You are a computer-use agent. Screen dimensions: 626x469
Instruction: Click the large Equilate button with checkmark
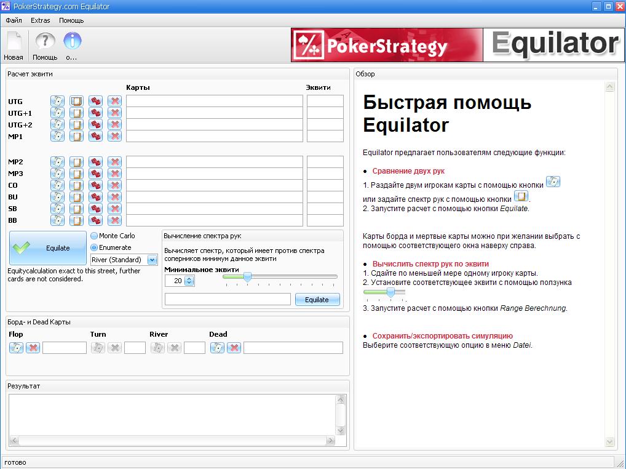pos(48,247)
